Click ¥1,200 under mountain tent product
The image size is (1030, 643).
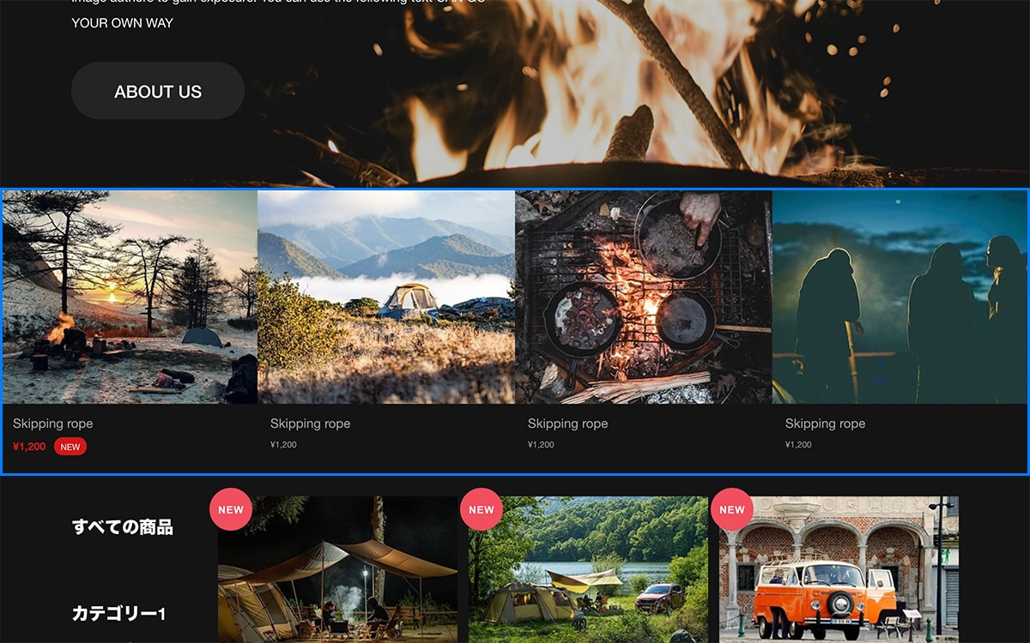(283, 445)
